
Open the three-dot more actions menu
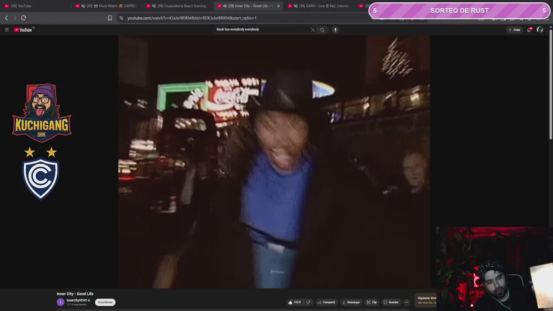point(407,302)
